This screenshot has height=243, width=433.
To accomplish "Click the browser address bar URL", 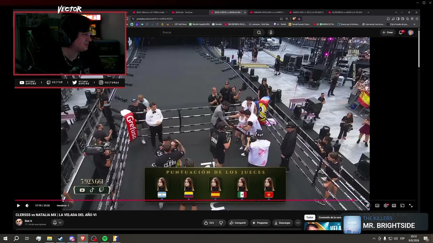I will (155, 19).
